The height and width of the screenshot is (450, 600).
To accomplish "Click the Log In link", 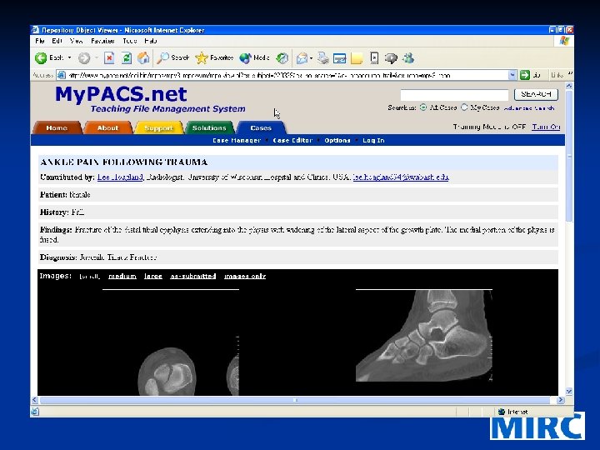I will pyautogui.click(x=373, y=141).
